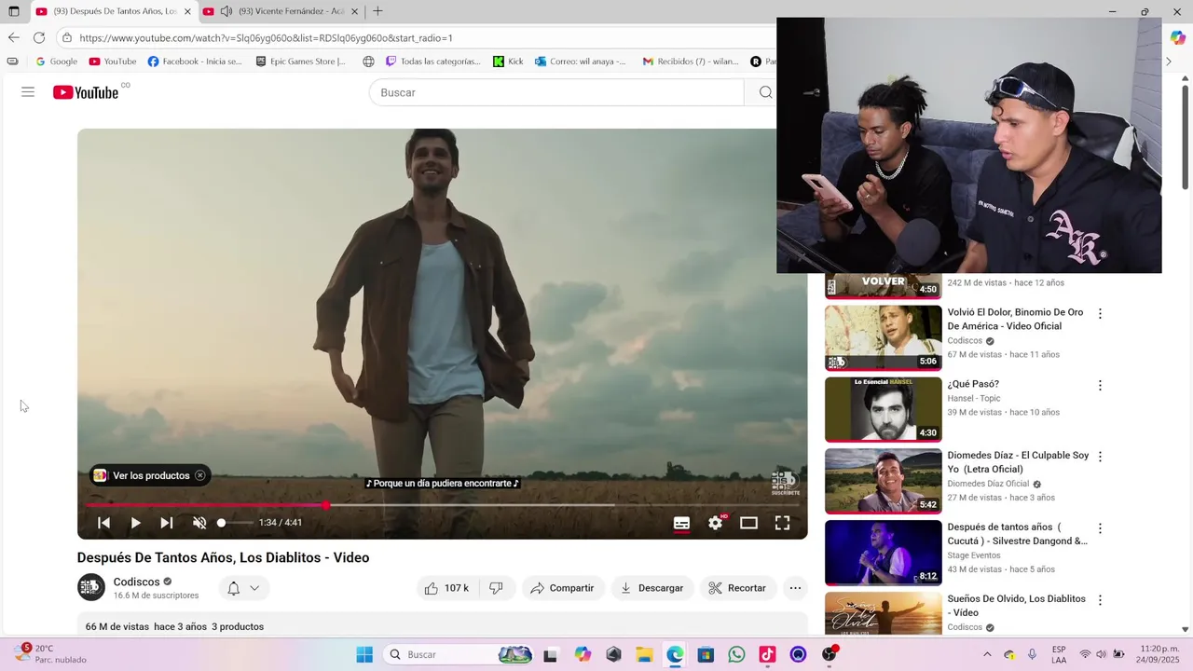The height and width of the screenshot is (671, 1193).
Task: Switch to Vicente Fernández browser tab
Action: coord(281,11)
